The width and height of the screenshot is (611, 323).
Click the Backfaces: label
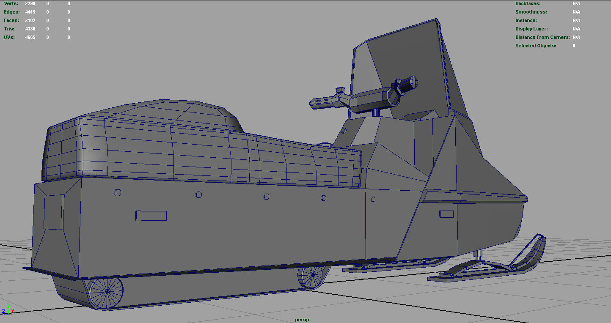(528, 3)
